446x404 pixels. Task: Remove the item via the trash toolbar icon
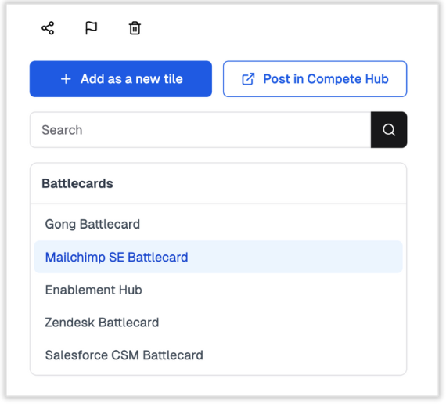pyautogui.click(x=135, y=28)
